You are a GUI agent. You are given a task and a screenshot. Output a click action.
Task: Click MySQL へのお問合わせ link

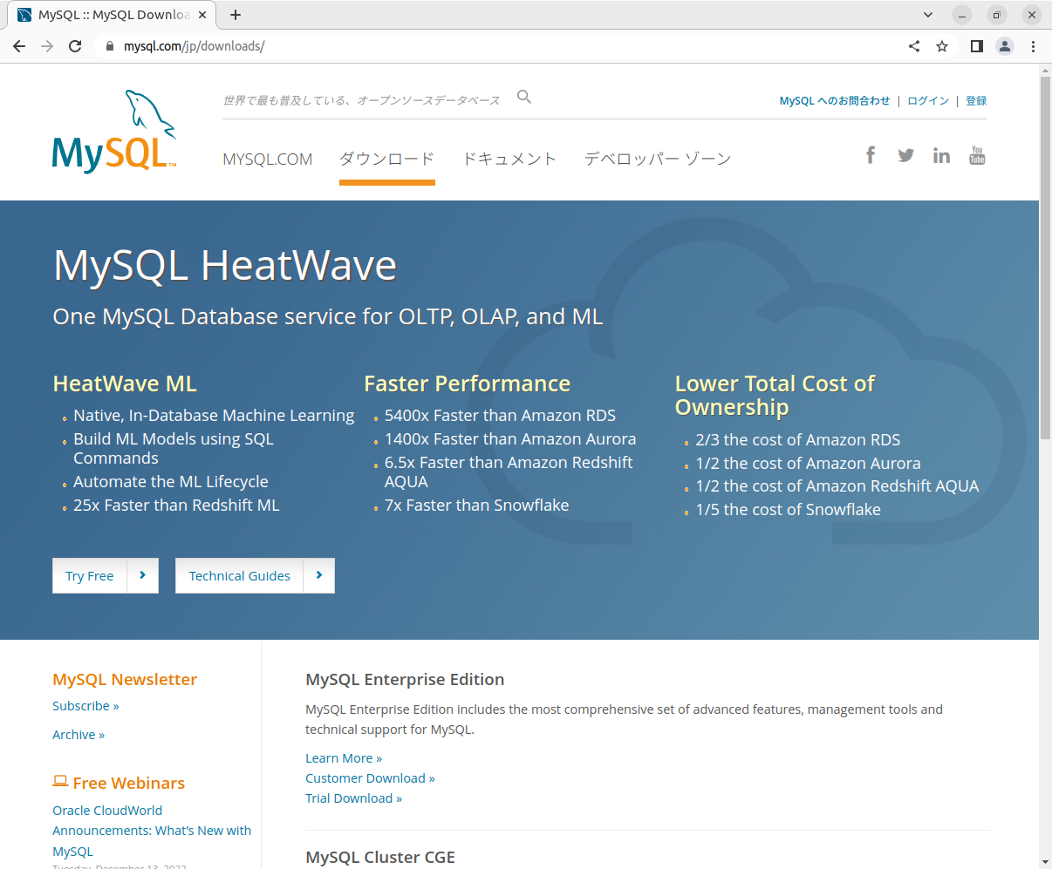(835, 101)
